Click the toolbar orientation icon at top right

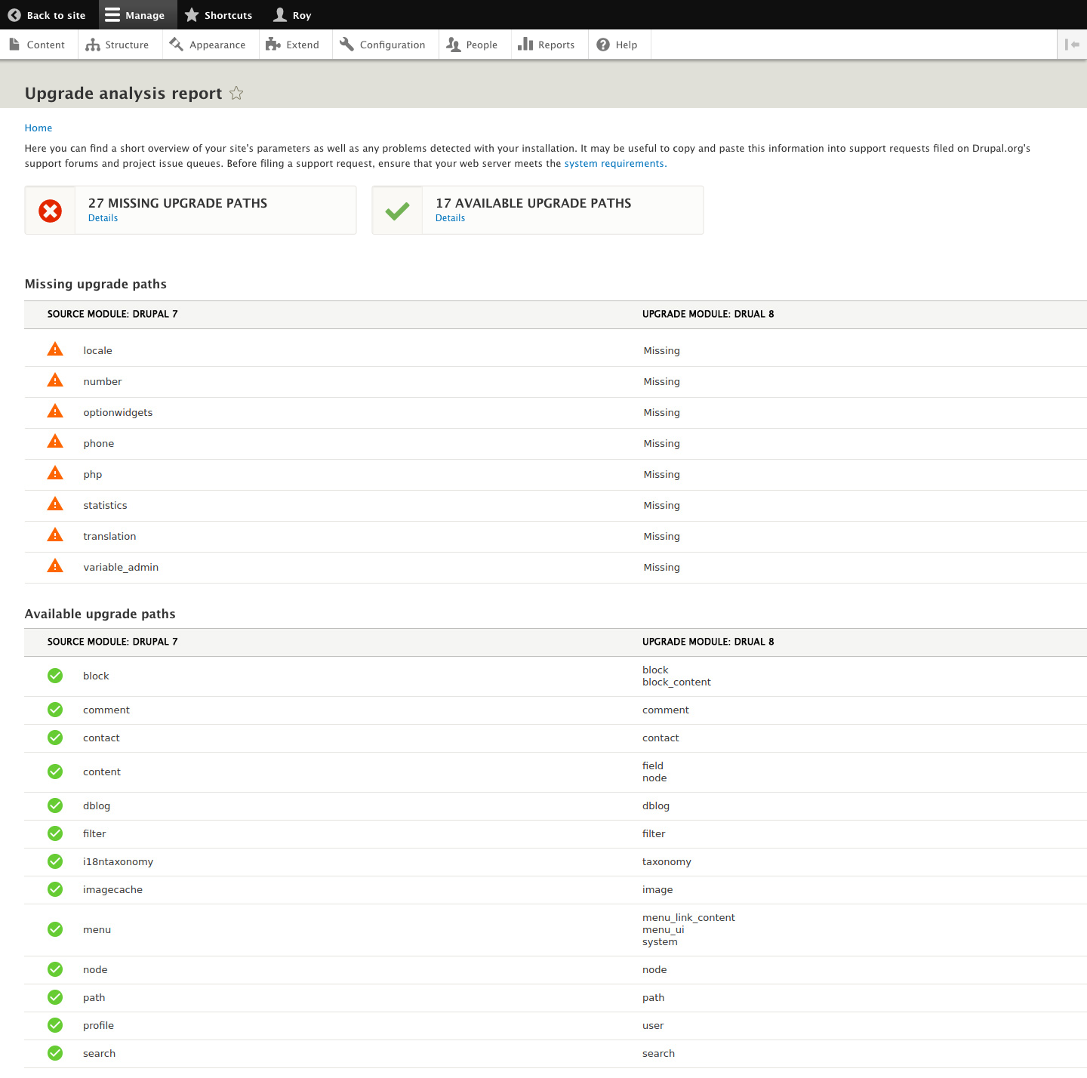1072,44
